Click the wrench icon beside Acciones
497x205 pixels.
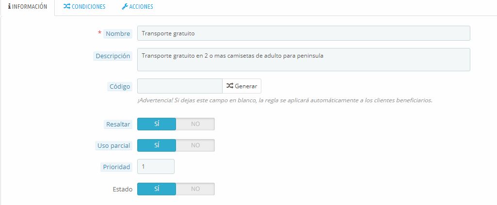coord(125,7)
